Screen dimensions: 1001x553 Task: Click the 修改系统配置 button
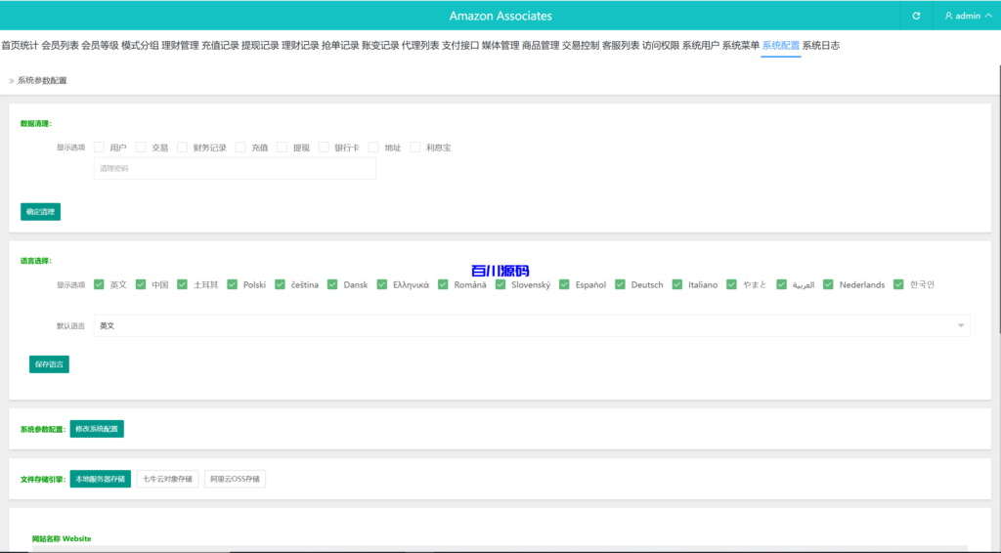(97, 429)
